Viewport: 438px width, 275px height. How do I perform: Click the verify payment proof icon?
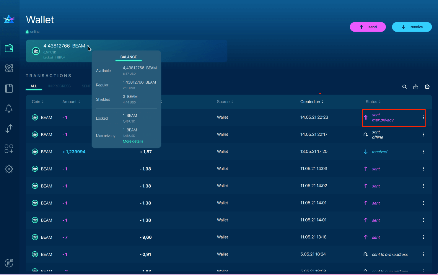(427, 87)
